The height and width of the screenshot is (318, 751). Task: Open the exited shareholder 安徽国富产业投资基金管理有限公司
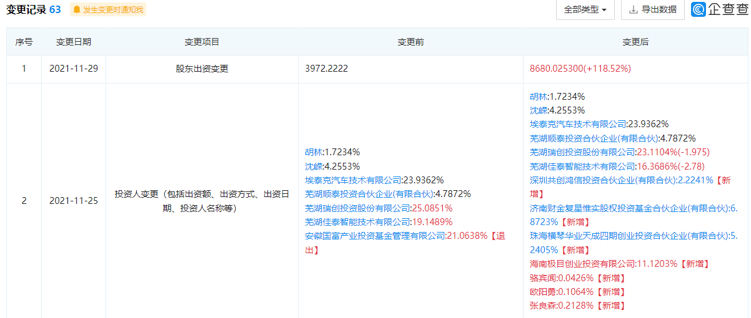pos(374,236)
